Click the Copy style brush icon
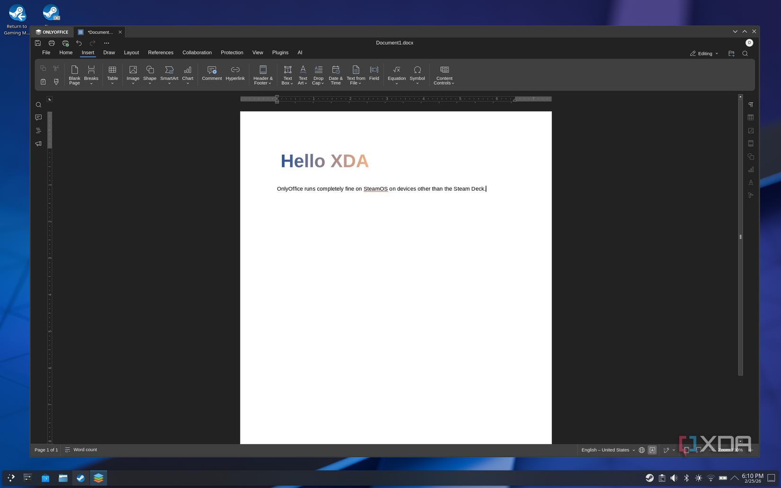The width and height of the screenshot is (781, 488). [x=56, y=82]
